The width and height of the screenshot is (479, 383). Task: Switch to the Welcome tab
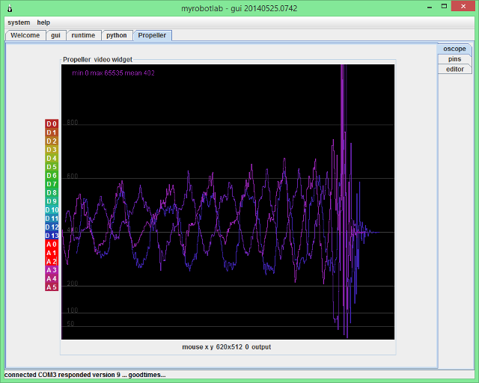[x=25, y=35]
